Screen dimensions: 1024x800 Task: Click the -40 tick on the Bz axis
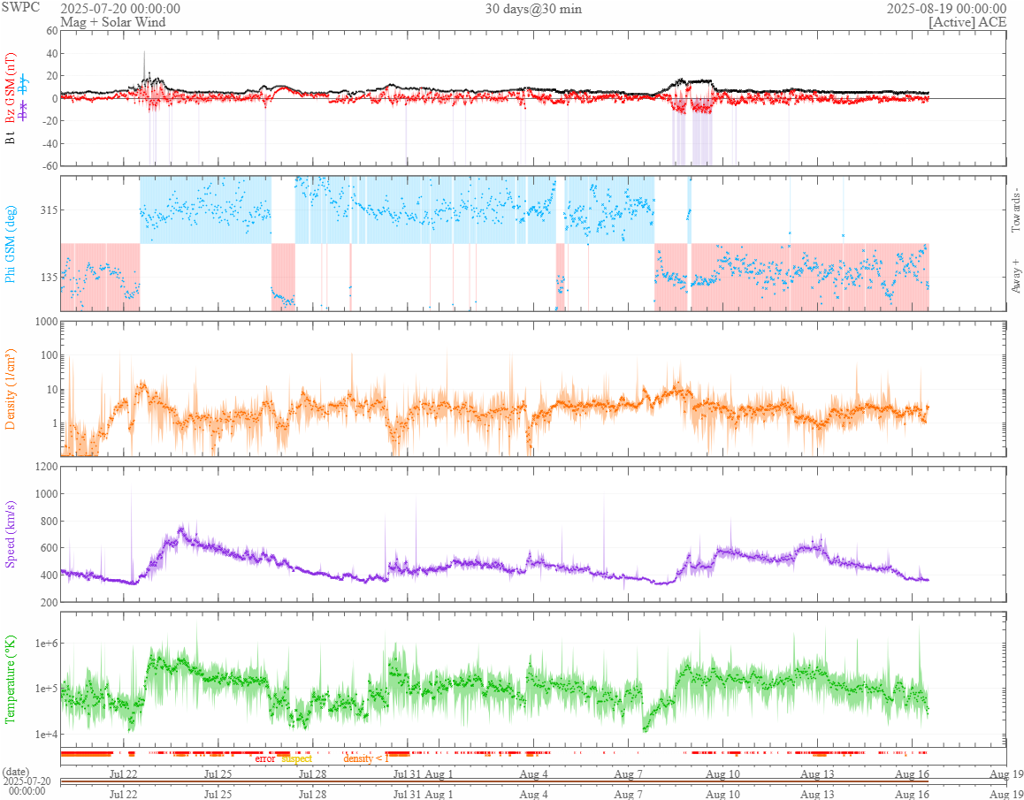(49, 144)
